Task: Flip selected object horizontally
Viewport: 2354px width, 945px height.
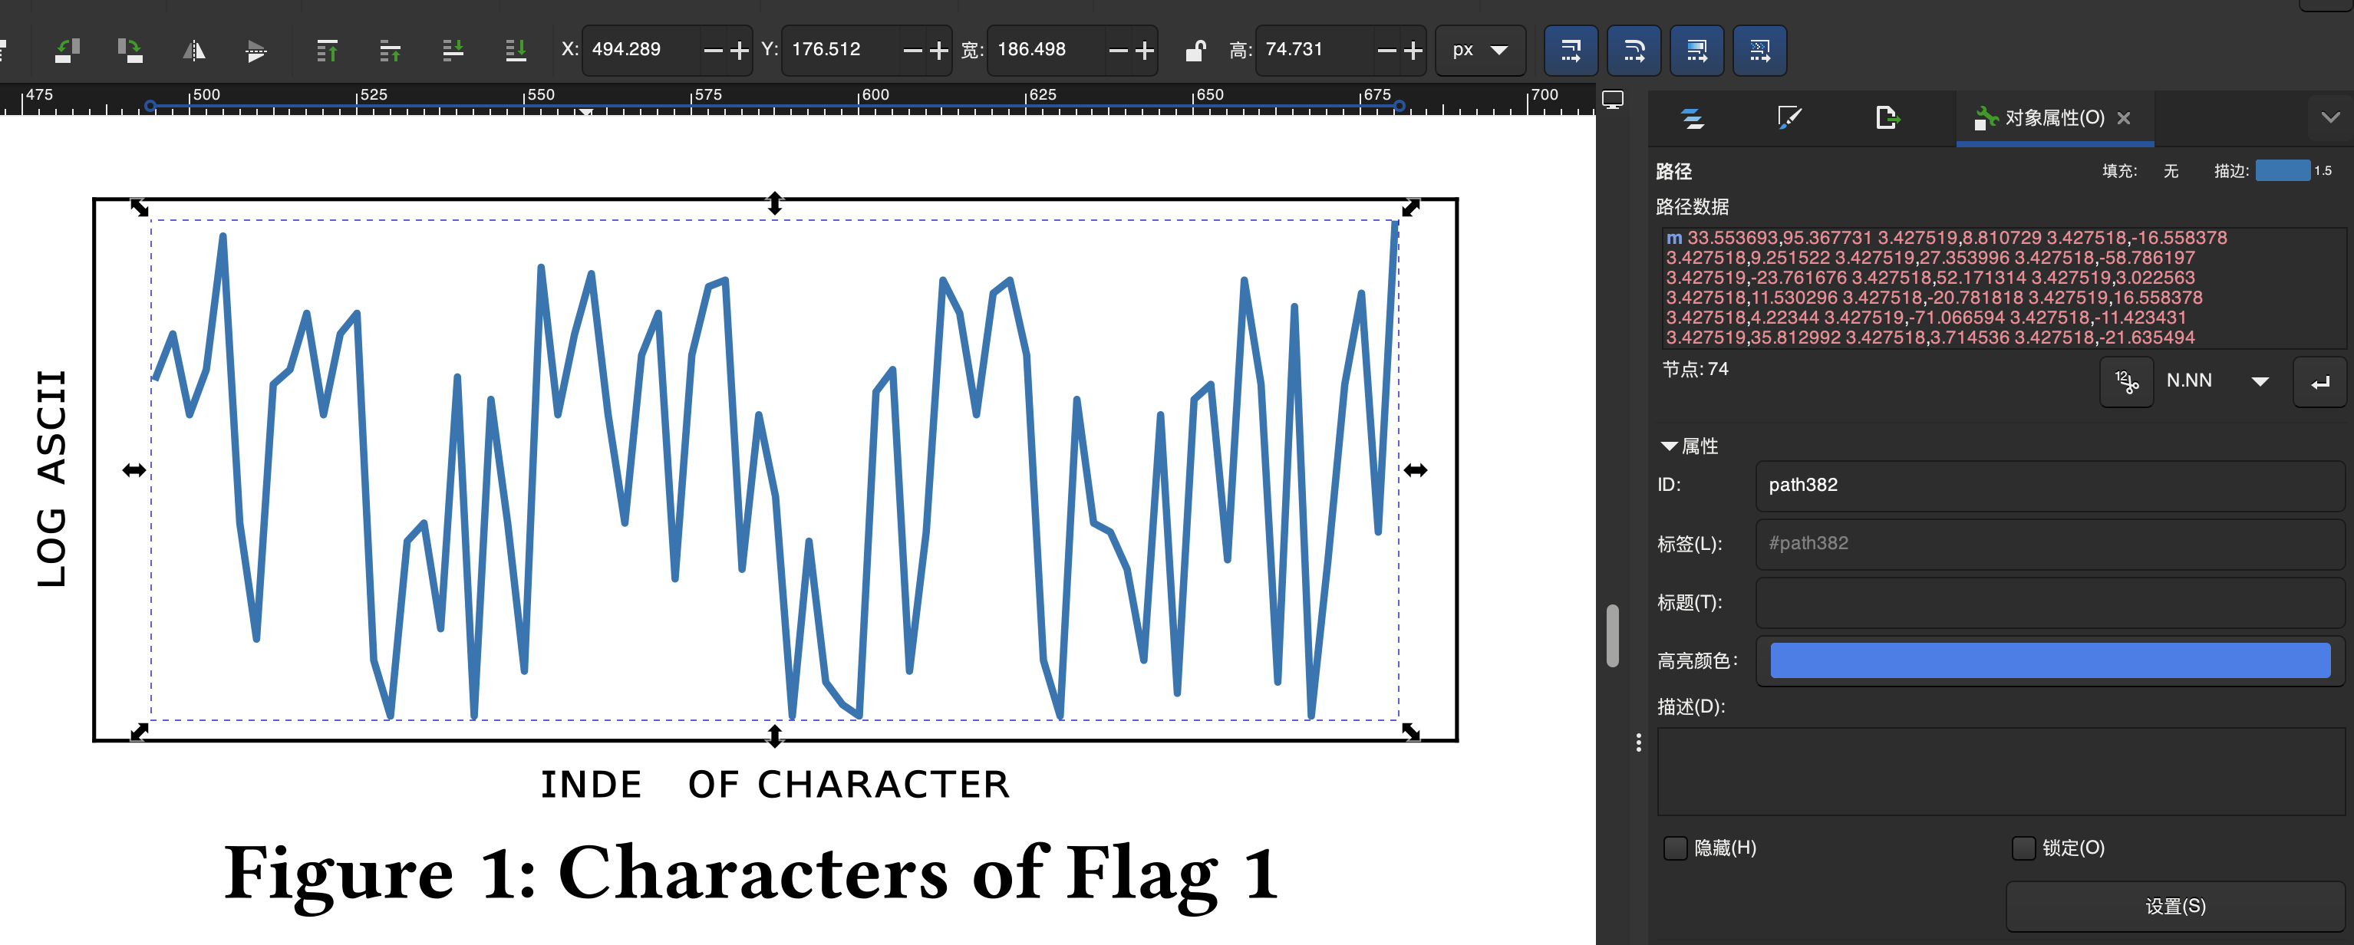Action: 193,51
